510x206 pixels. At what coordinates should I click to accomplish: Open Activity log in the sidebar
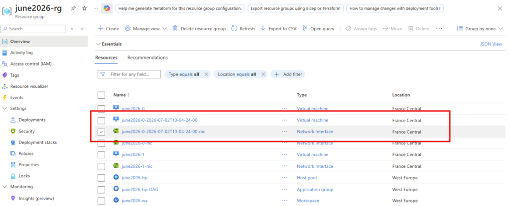point(21,53)
